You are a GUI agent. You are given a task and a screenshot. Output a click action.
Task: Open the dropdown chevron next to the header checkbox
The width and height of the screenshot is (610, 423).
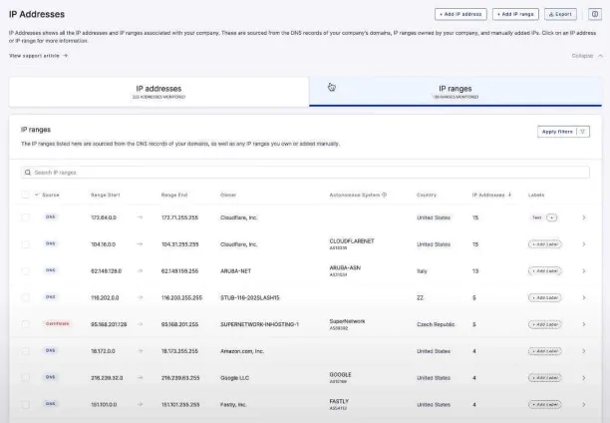pyautogui.click(x=37, y=195)
